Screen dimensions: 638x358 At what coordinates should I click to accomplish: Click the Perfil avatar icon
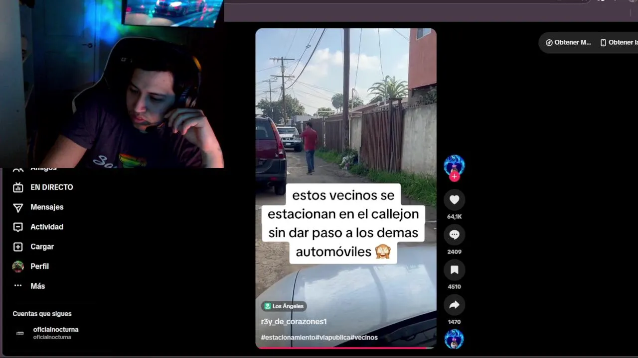tap(18, 267)
